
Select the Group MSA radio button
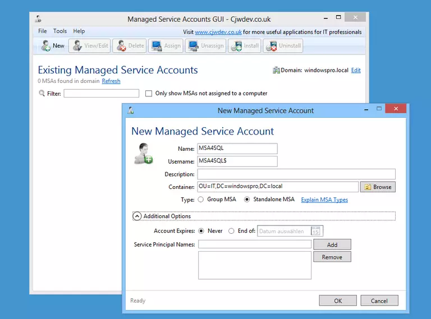click(201, 200)
